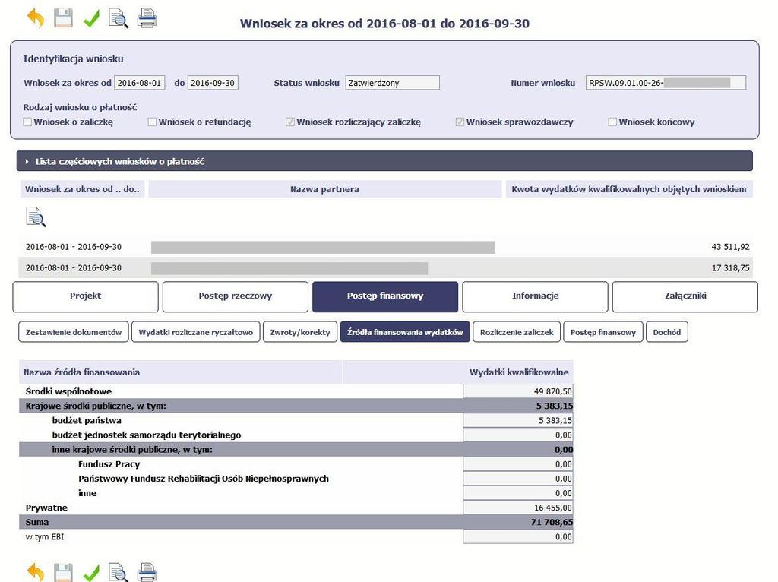
Task: Click the inne value field
Action: click(x=518, y=493)
